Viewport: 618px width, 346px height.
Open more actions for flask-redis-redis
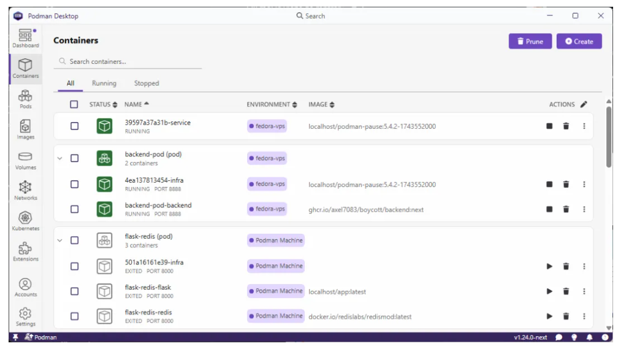[584, 316]
